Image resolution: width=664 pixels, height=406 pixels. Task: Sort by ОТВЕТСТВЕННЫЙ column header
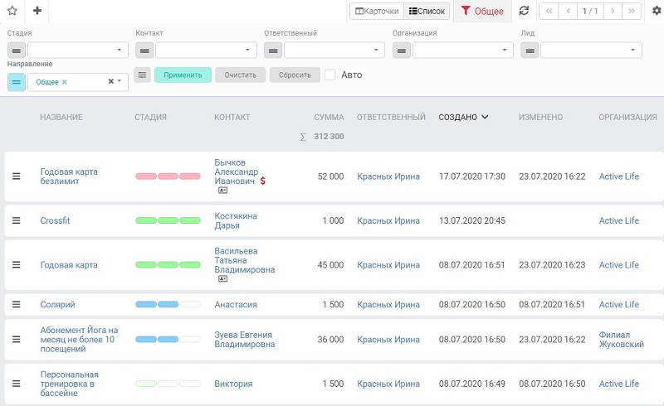pyautogui.click(x=391, y=117)
